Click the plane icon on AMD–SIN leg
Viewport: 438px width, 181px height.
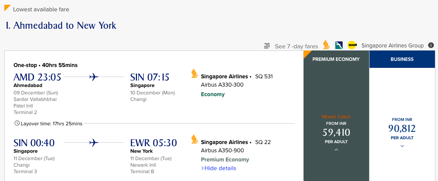(93, 77)
